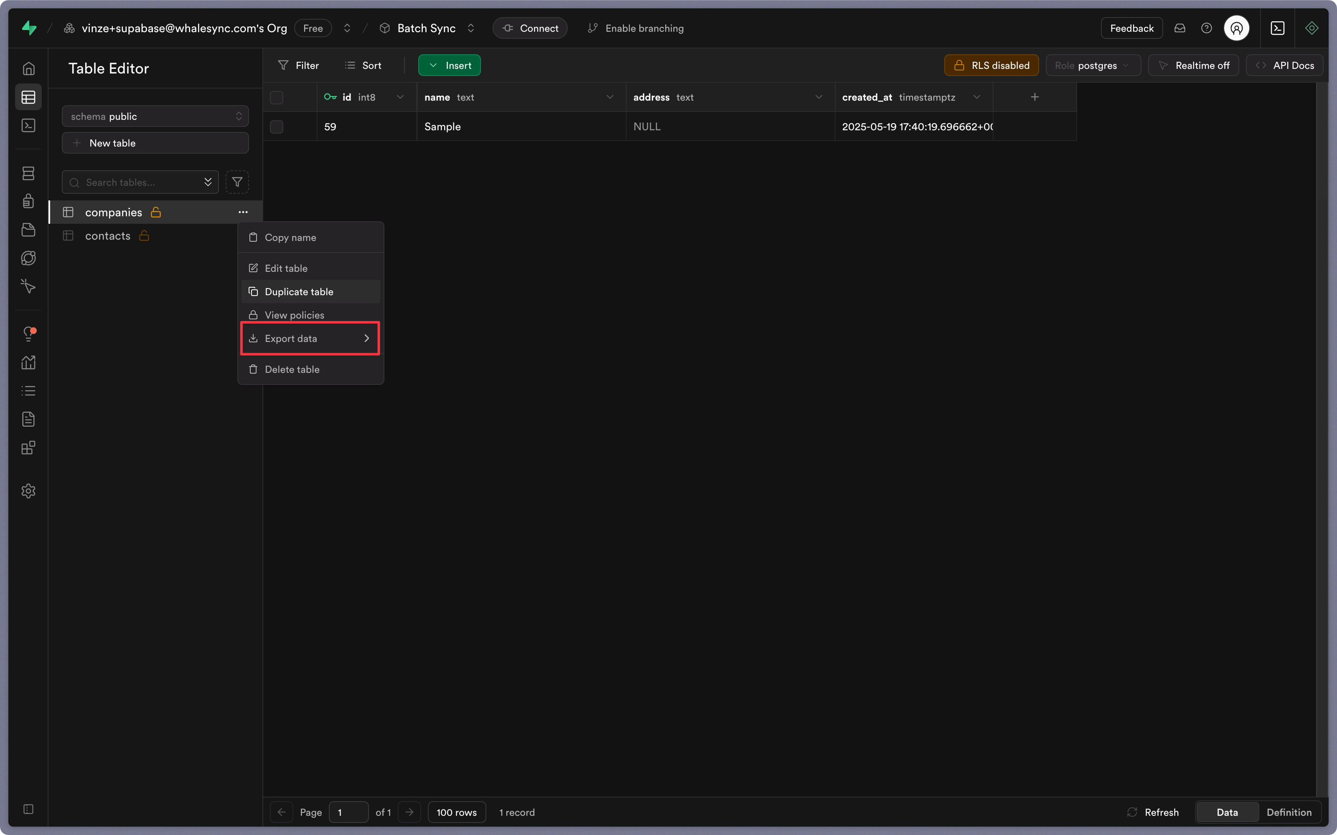Open the user avatar menu
This screenshot has width=1337, height=835.
1236,28
